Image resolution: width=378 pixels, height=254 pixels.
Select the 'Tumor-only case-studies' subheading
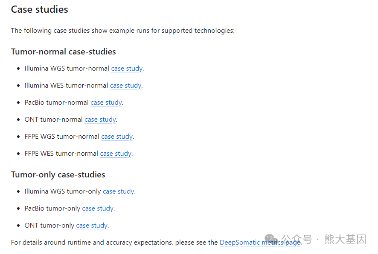pyautogui.click(x=58, y=175)
